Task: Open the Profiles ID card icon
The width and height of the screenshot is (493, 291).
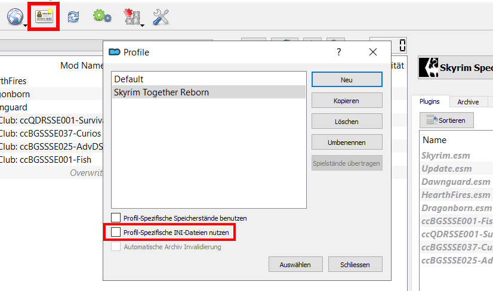Action: coord(44,16)
